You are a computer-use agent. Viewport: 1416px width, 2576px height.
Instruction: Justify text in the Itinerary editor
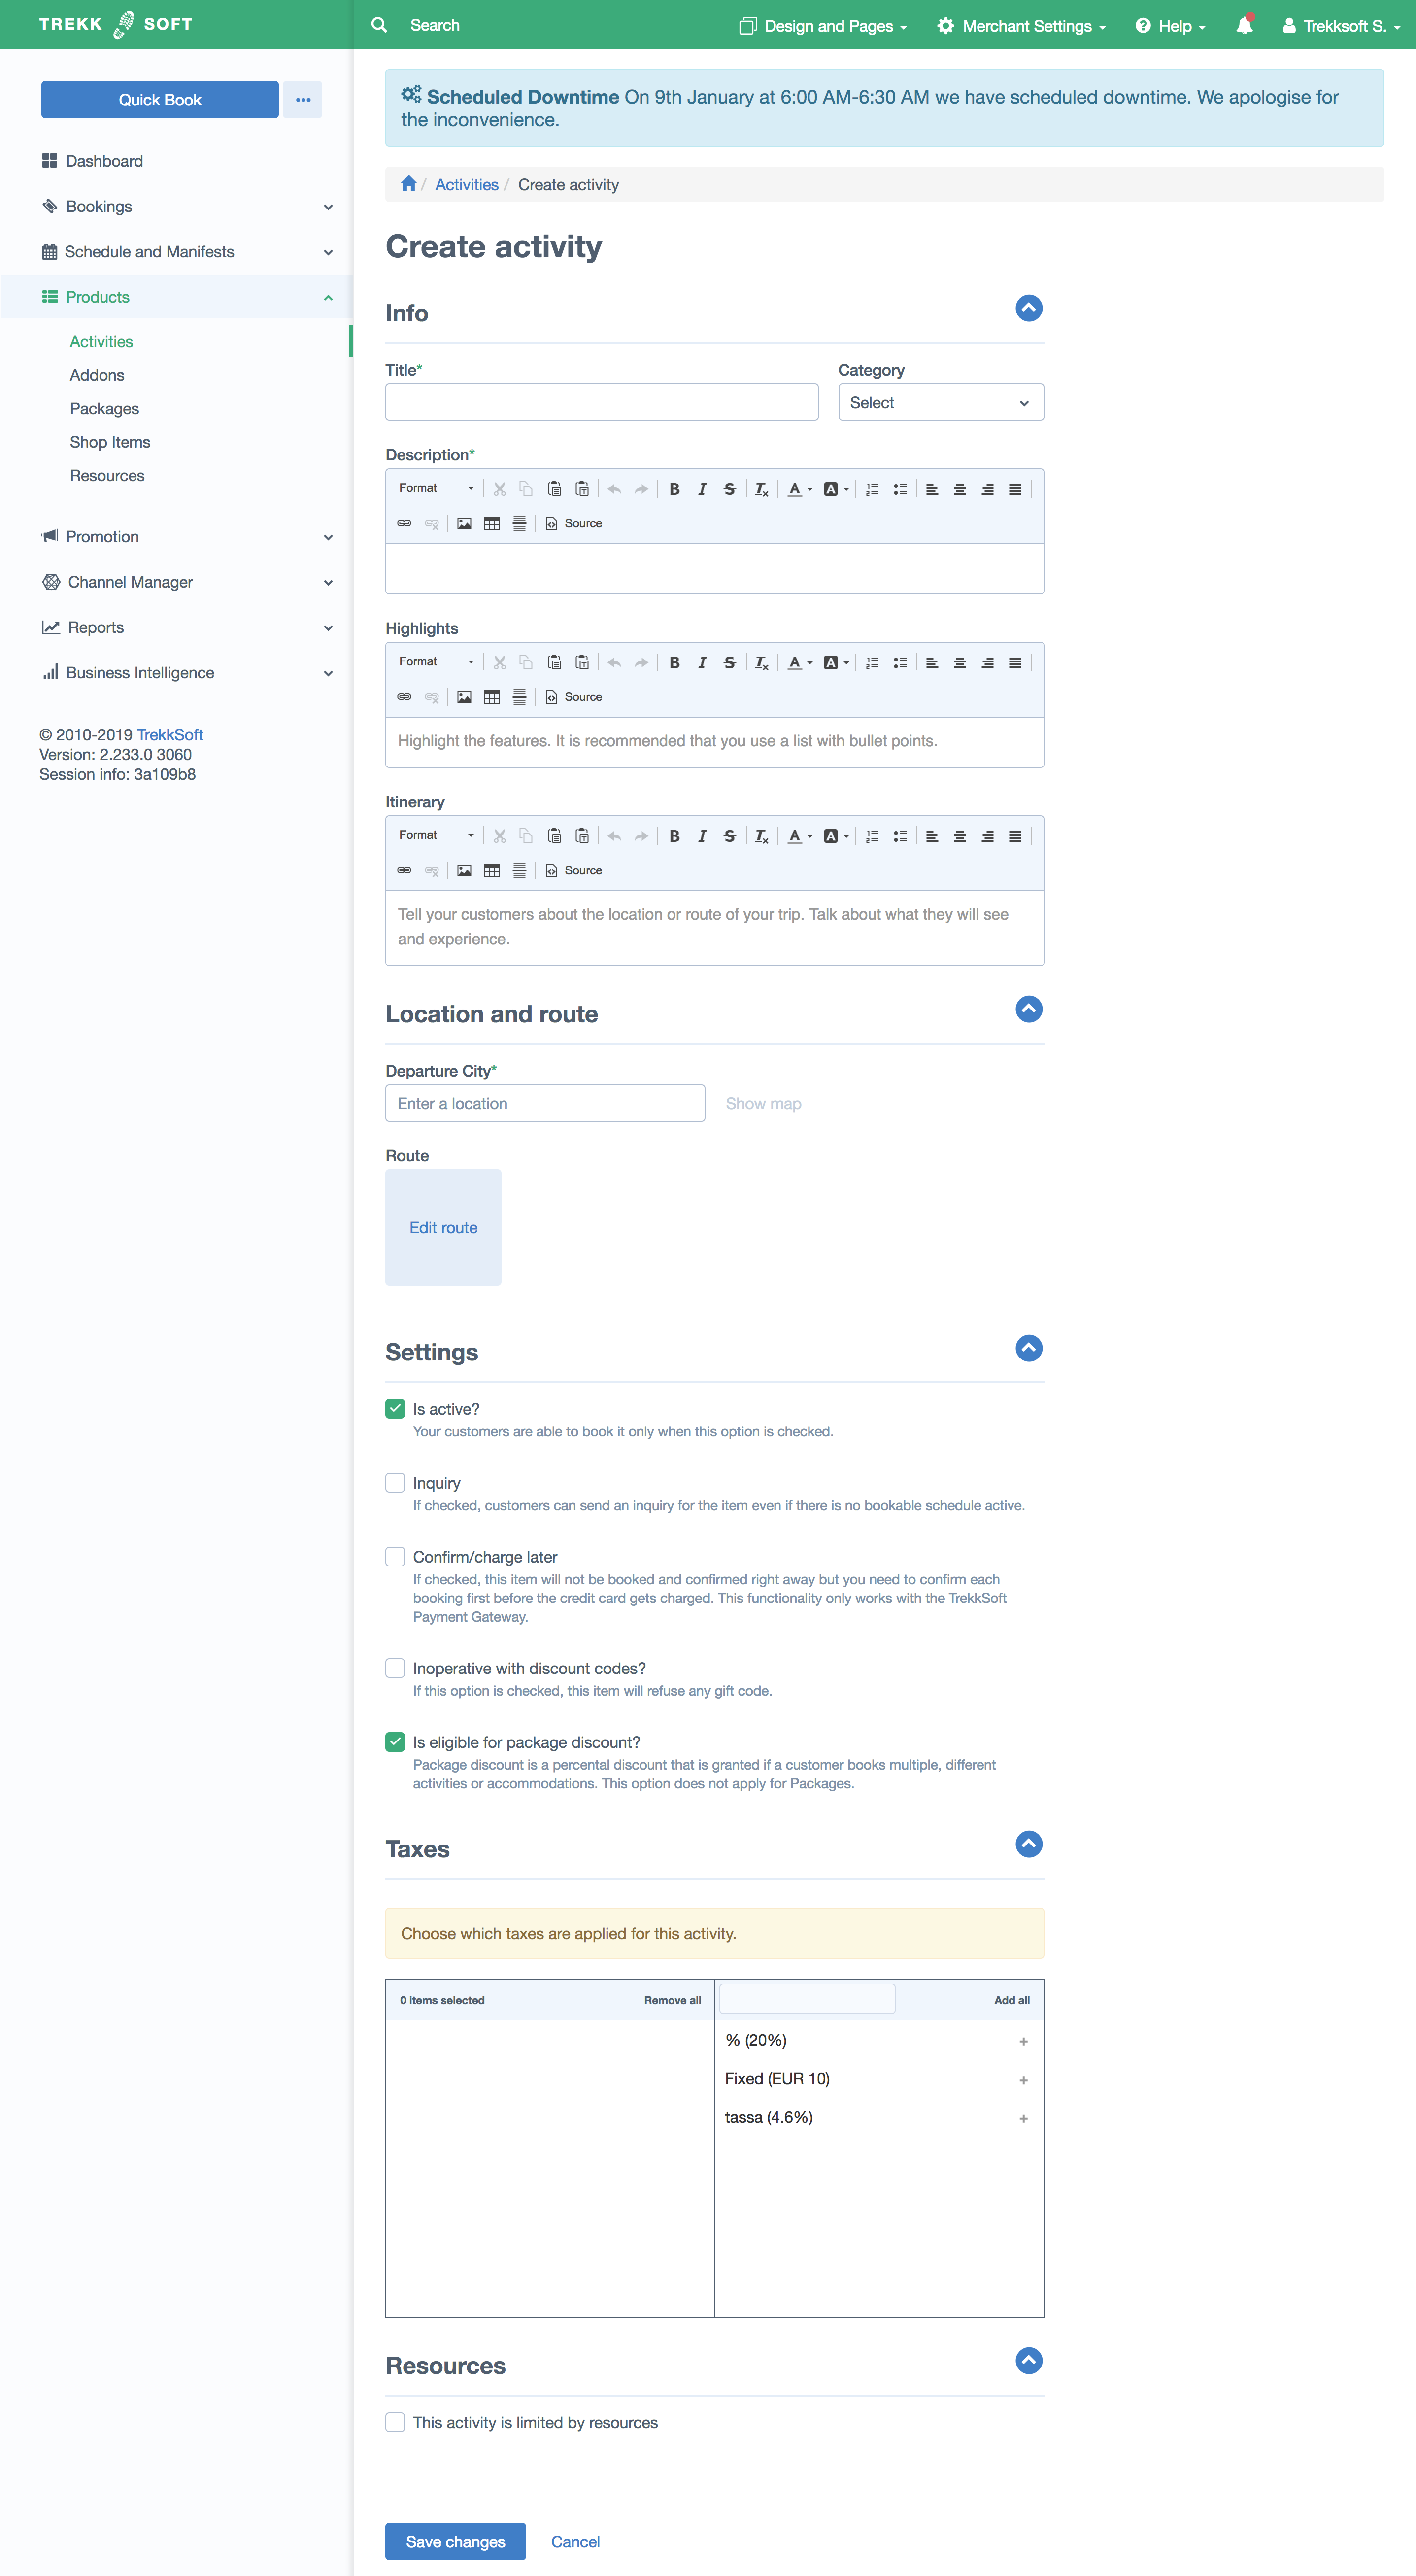pyautogui.click(x=1014, y=836)
